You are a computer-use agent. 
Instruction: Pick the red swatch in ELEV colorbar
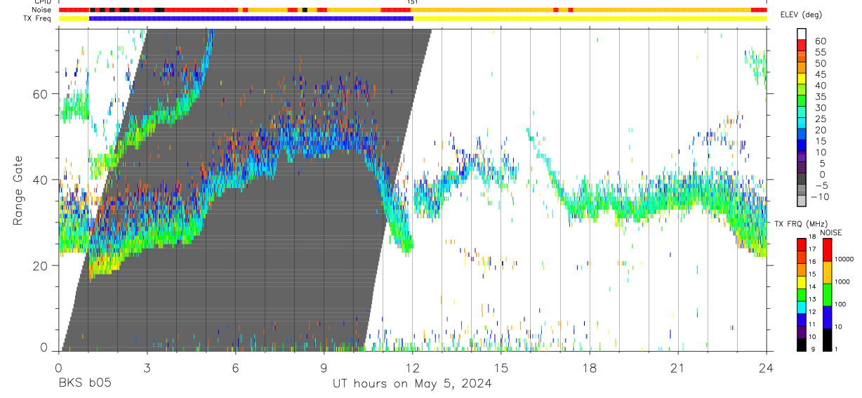pos(802,45)
